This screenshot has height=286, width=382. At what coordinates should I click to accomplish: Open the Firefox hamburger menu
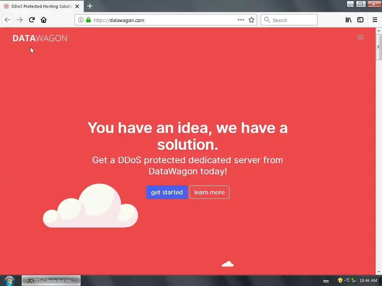tap(375, 20)
